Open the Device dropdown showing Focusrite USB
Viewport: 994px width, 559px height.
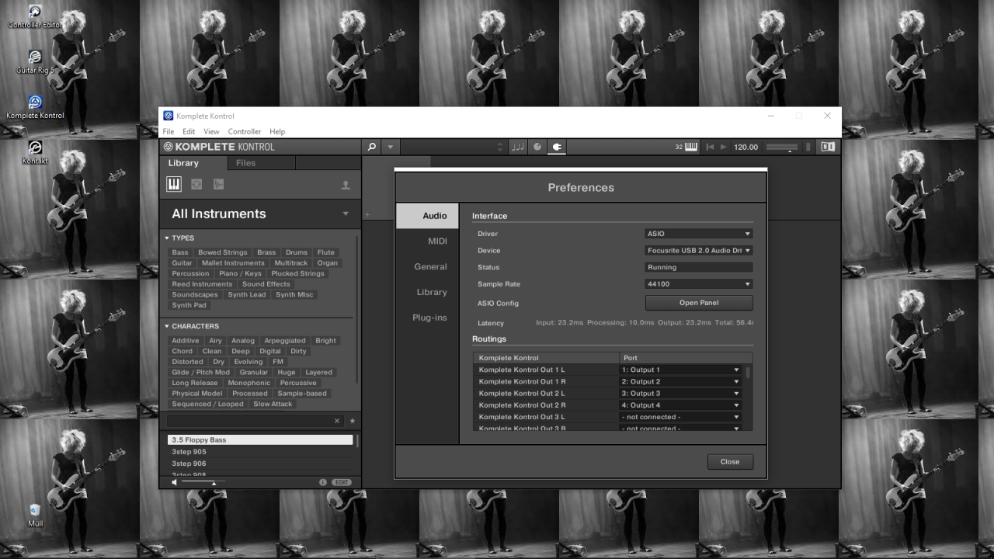[699, 251]
